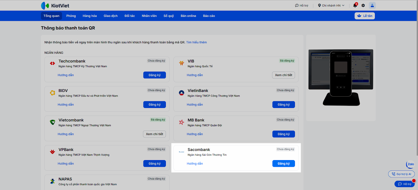Screen dimensions: 418x190
Task: Click the Techcombank Chưa đăng ký status
Action: click(x=156, y=61)
